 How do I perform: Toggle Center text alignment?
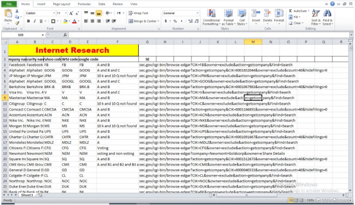pos(92,21)
